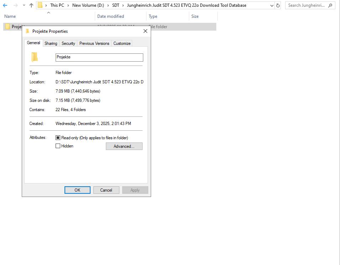340x265 pixels.
Task: Click the folder icon in Properties title
Action: pos(27,31)
